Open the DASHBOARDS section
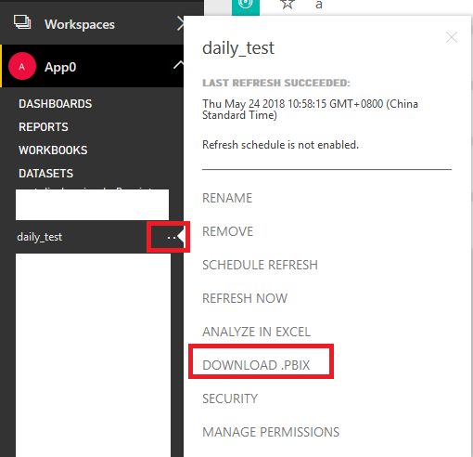Viewport: 473px width, 457px height. click(x=56, y=104)
